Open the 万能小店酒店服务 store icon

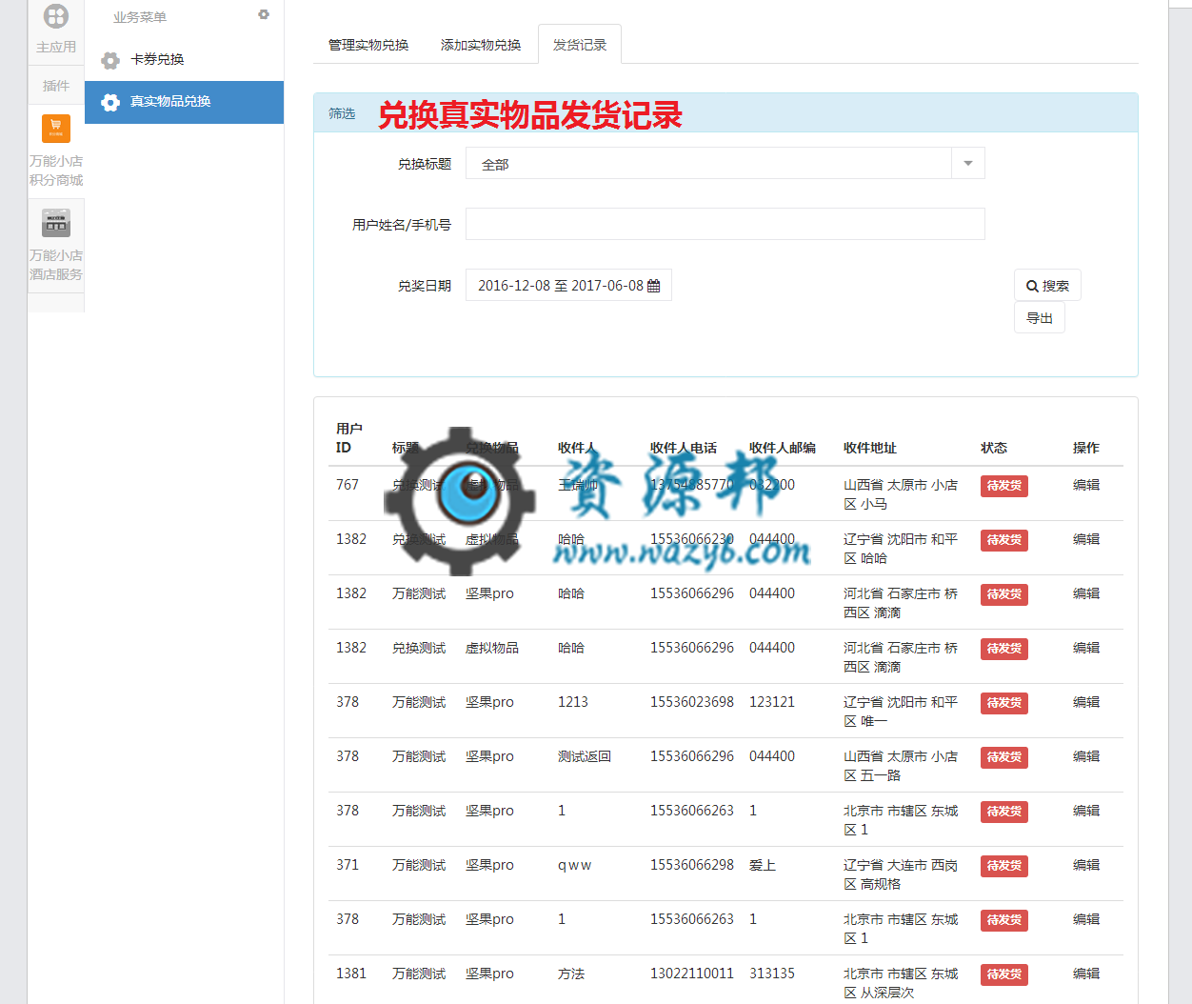click(56, 223)
